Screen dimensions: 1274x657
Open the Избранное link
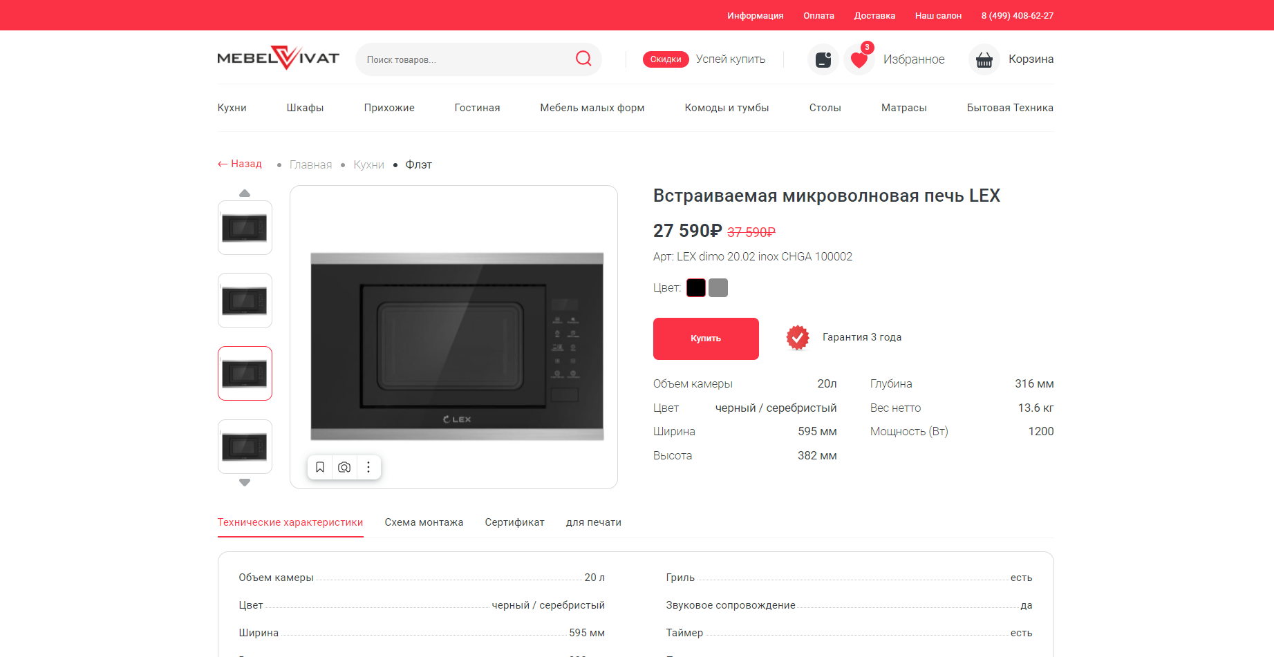coord(914,59)
